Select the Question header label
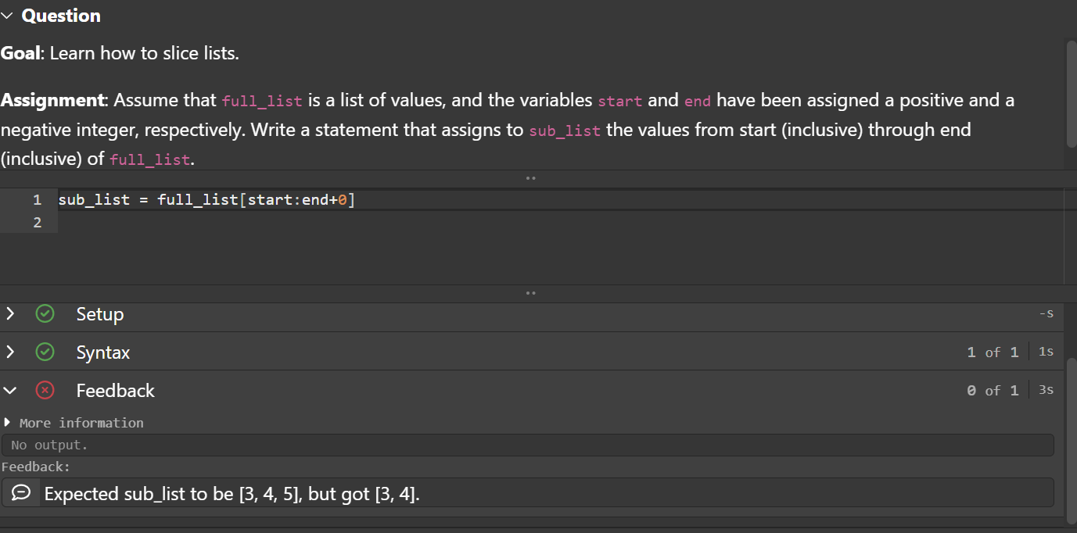Screen dimensions: 1077x533 tap(60, 15)
